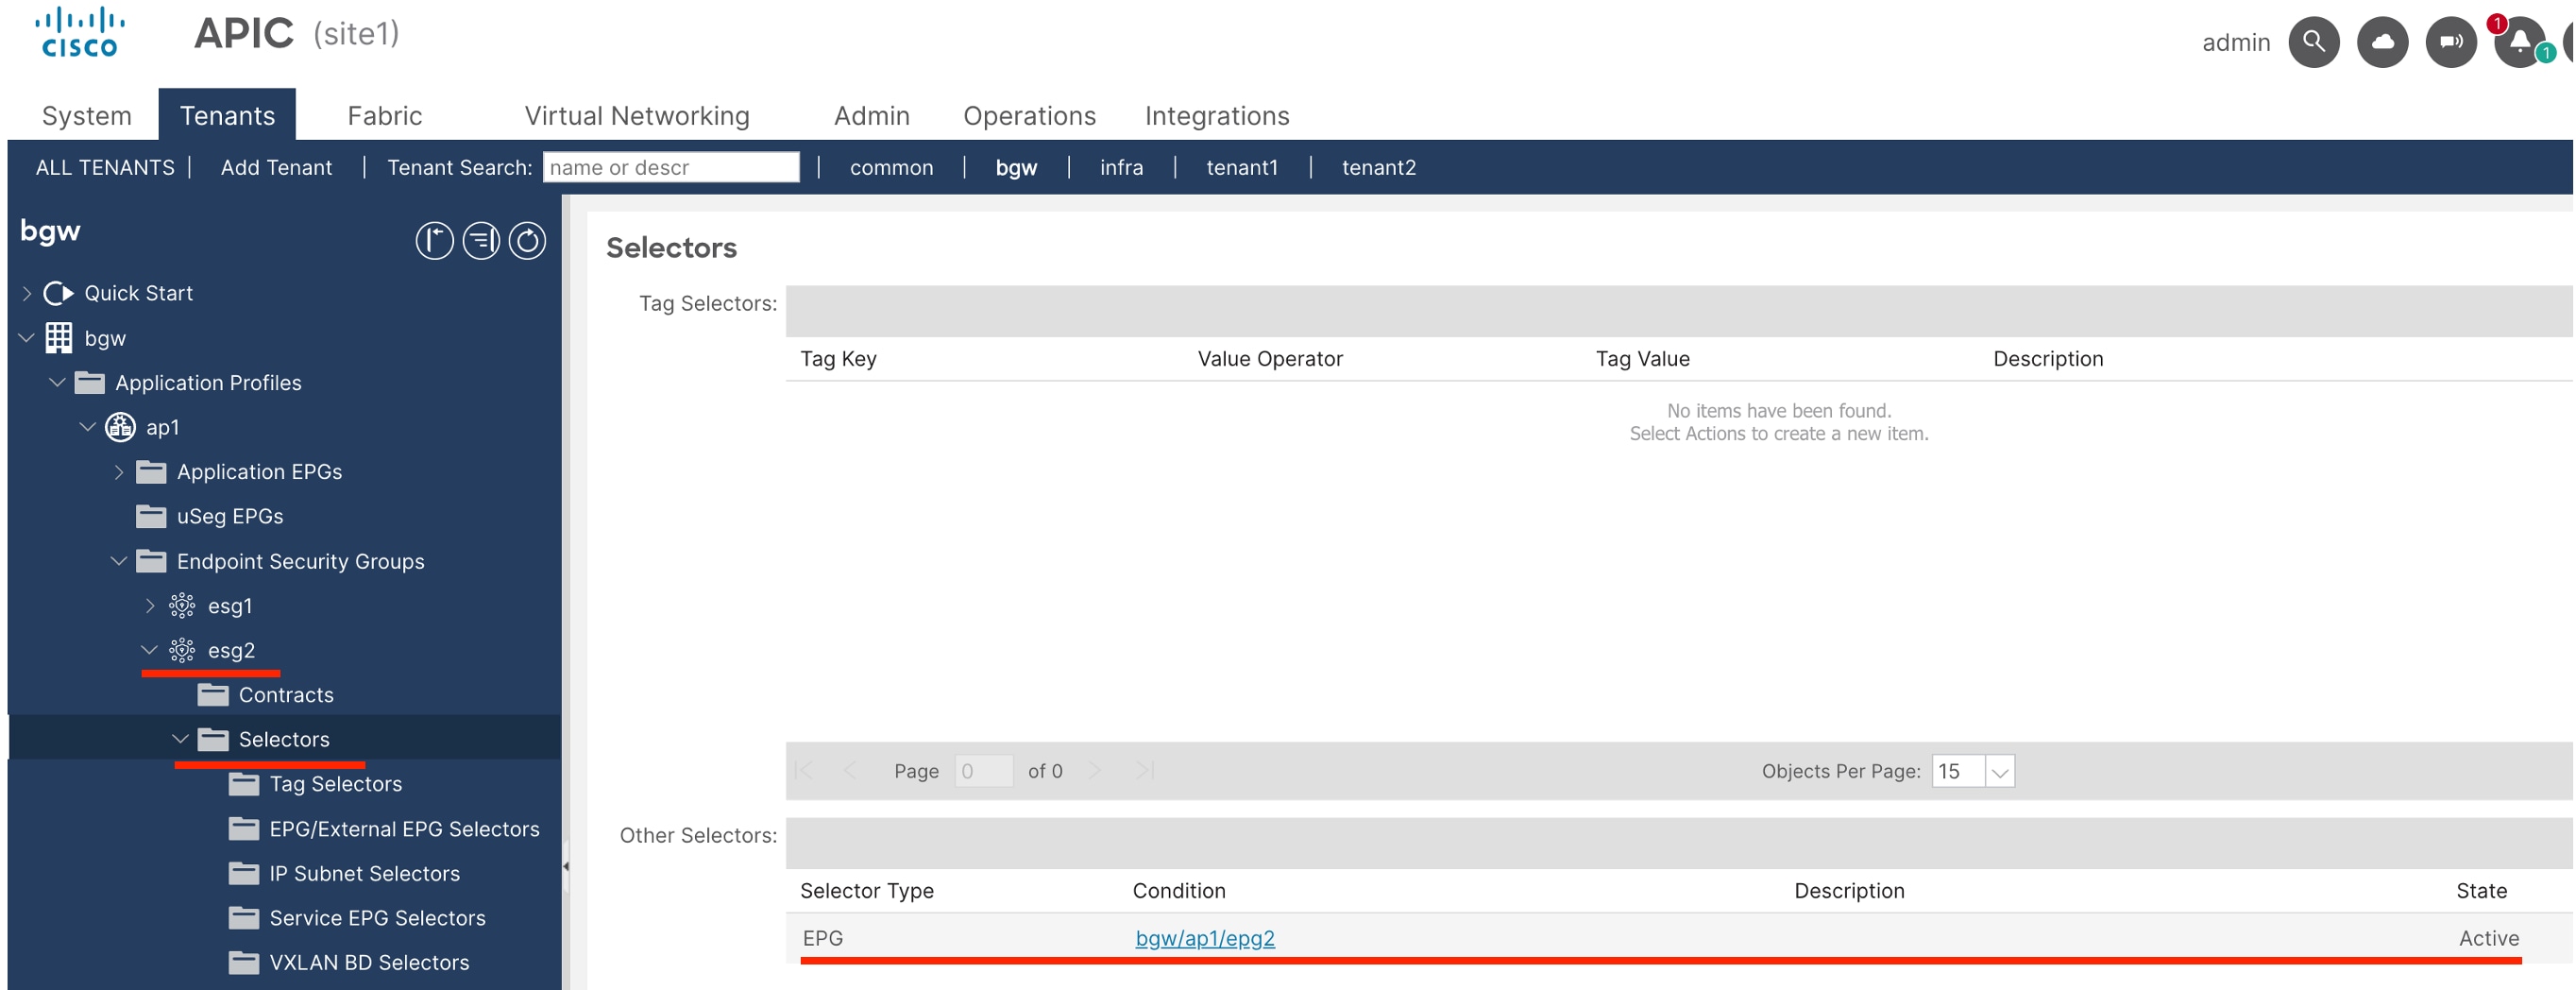The image size is (2576, 990).
Task: Click the VXLAN BD Selectors folder icon
Action: (244, 962)
